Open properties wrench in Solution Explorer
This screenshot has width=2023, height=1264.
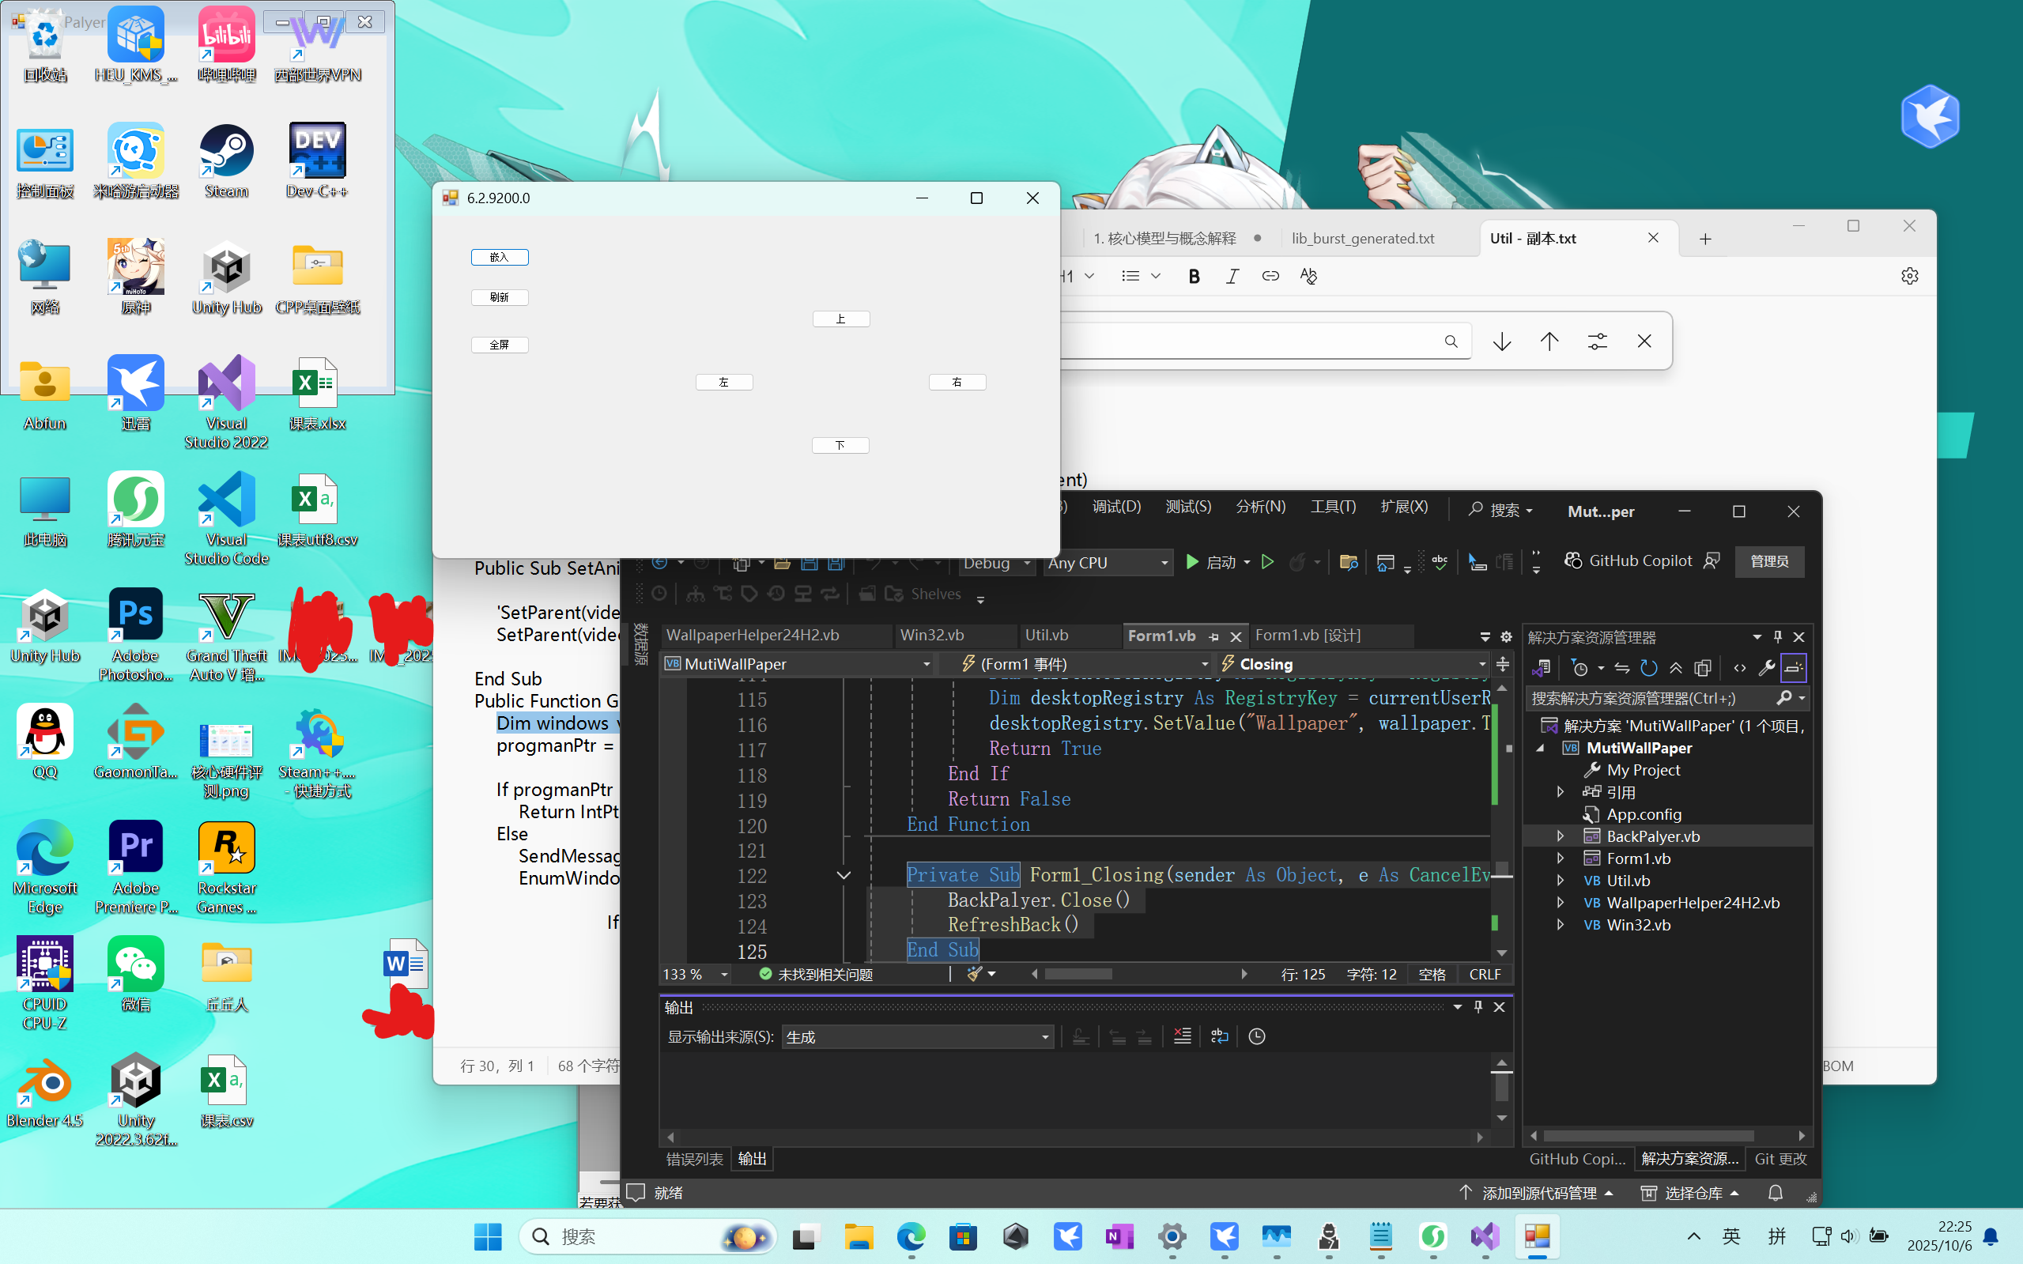click(1766, 667)
